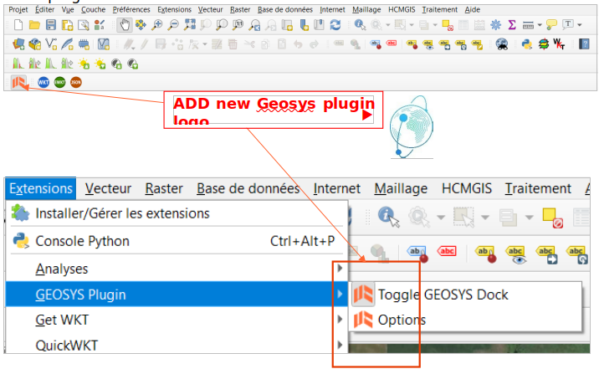The image size is (599, 369).
Task: Open the layout manager icon
Action: coord(84,25)
